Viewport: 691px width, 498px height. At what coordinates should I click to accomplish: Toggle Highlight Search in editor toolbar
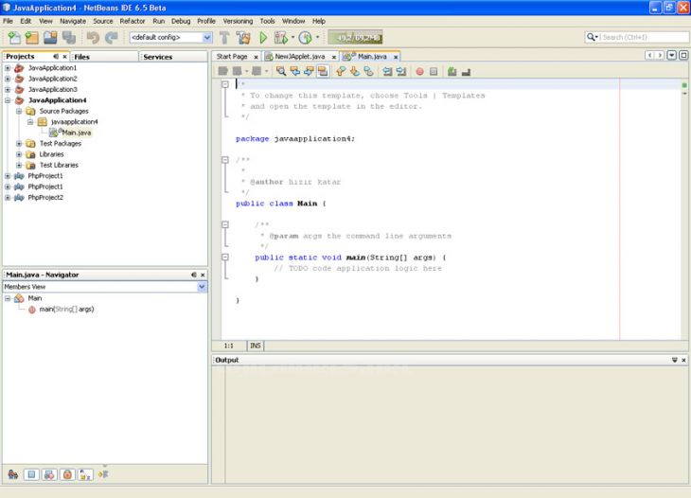pos(323,71)
